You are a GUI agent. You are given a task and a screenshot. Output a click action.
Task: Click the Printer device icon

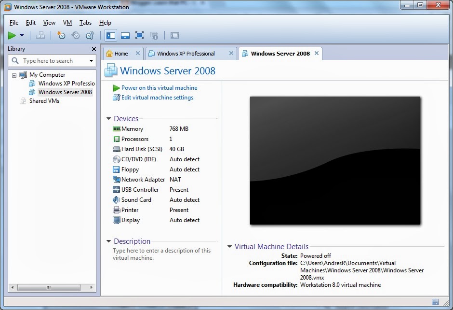117,210
